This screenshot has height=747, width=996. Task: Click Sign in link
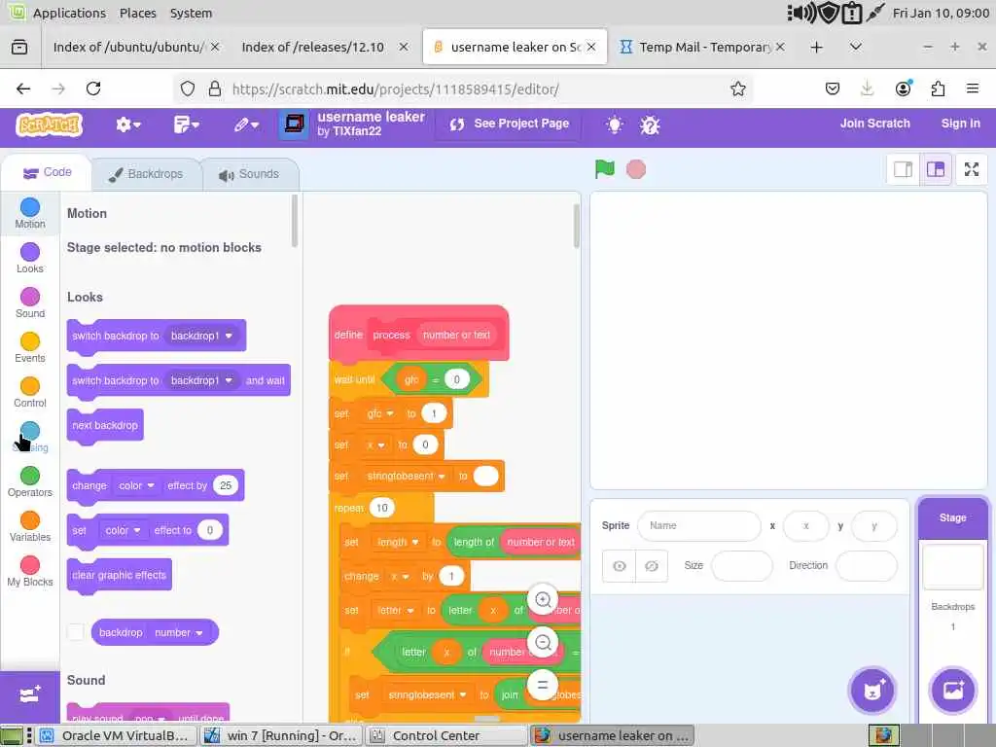pos(960,124)
